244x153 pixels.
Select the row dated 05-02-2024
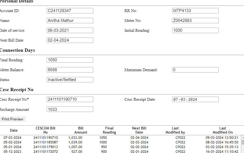click(120, 142)
